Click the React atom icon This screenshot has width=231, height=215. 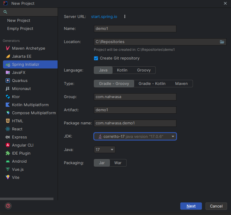click(x=8, y=129)
